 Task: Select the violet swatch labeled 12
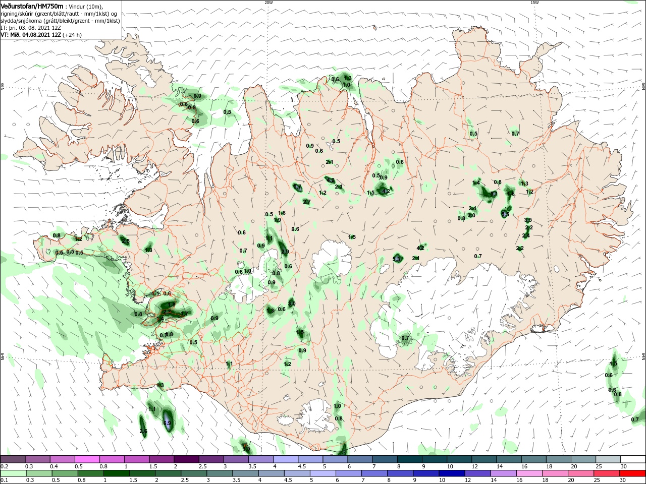point(478,473)
